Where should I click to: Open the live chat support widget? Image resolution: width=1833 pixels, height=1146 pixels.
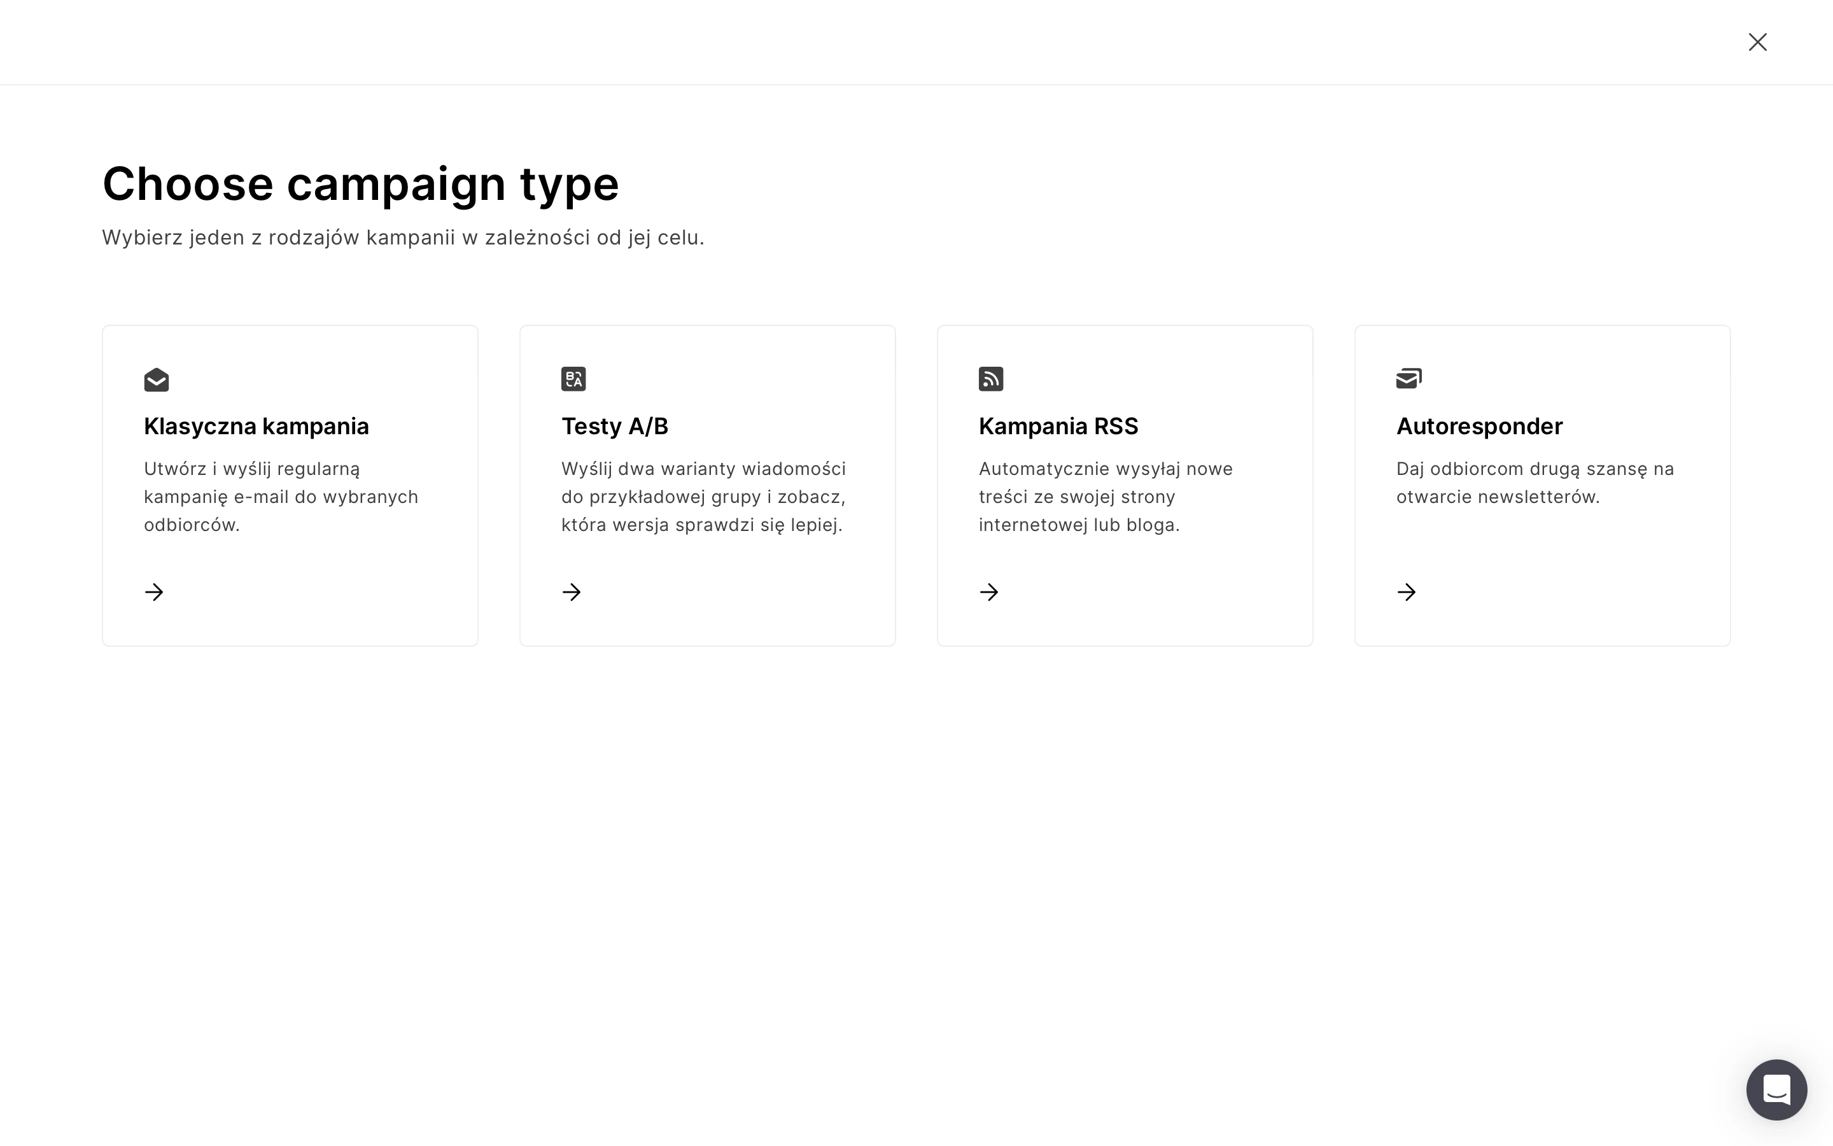tap(1776, 1090)
